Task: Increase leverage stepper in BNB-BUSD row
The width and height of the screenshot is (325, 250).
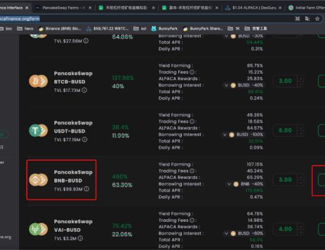Action: click(x=301, y=177)
